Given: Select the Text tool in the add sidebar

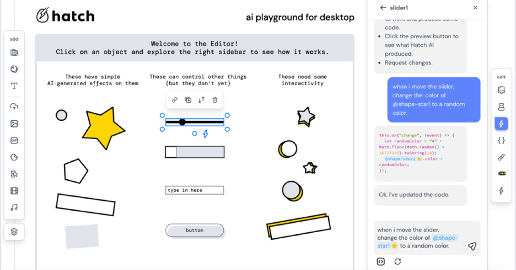Looking at the screenshot, I should tap(14, 86).
